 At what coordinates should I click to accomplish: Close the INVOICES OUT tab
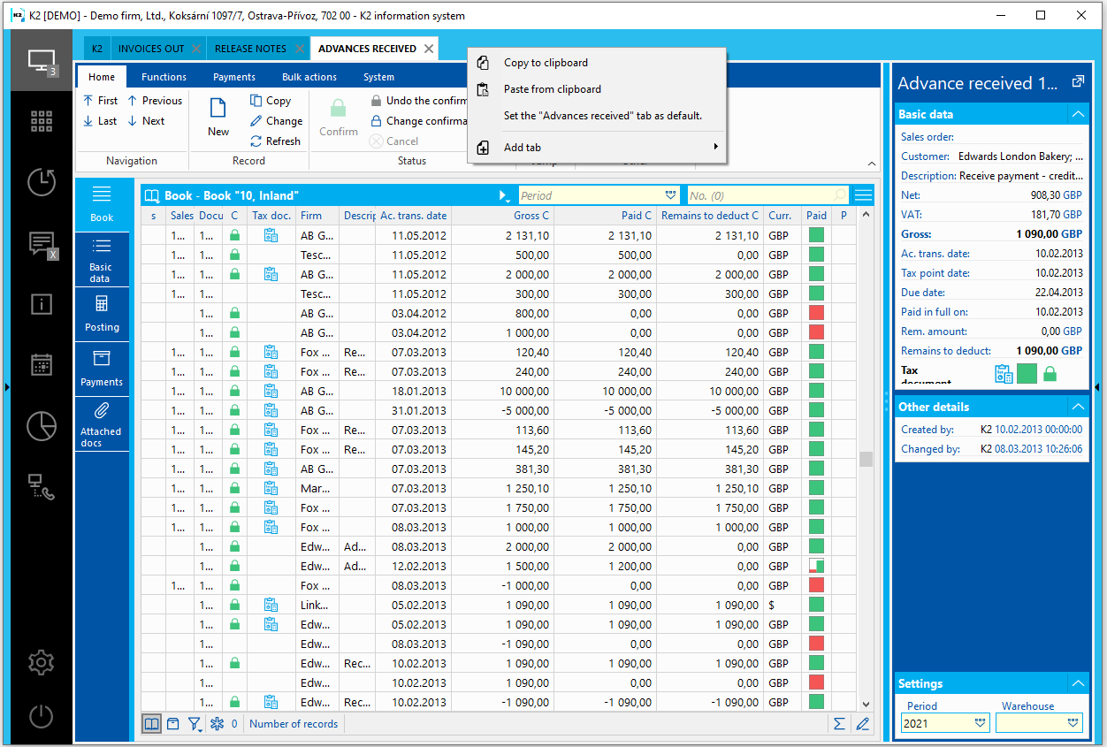pos(196,49)
